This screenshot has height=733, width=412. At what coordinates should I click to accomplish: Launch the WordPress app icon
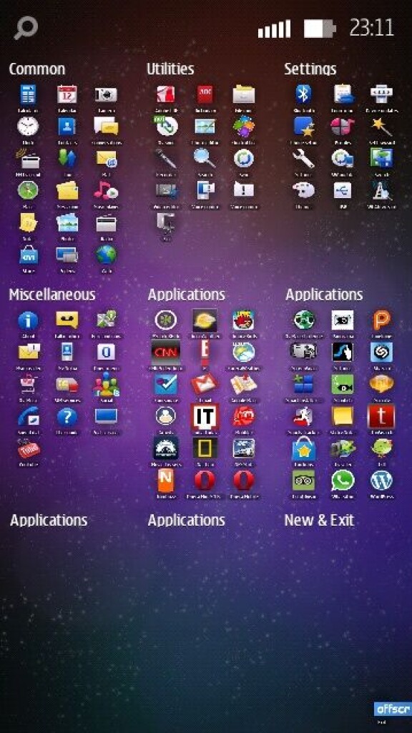[382, 480]
